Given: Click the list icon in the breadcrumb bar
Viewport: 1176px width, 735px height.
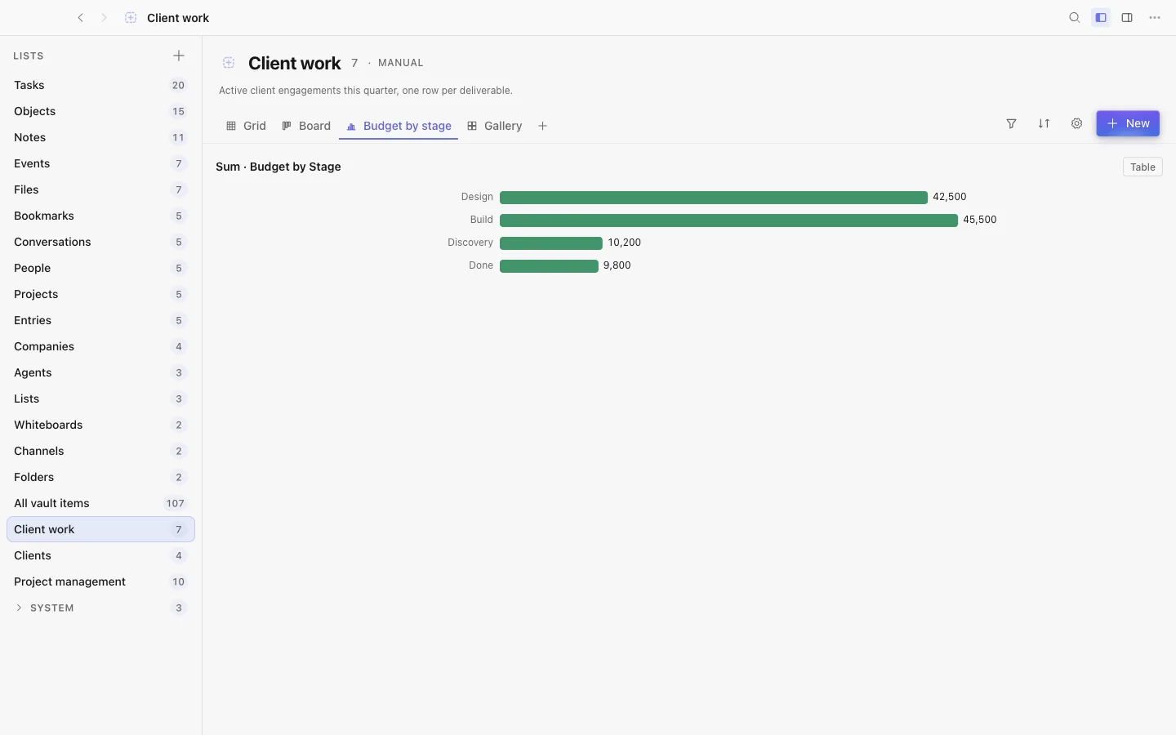Looking at the screenshot, I should click(x=131, y=18).
